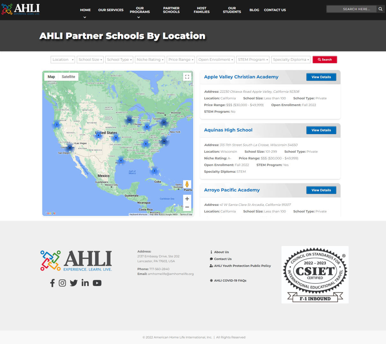Click the red Search button
This screenshot has height=344, width=386.
pos(325,60)
